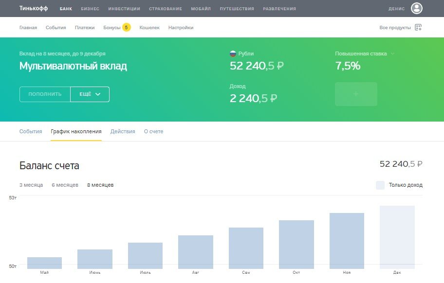Viewport: 444px width, 283px height.
Task: Open События in the sub-navigation bar
Action: (x=56, y=28)
